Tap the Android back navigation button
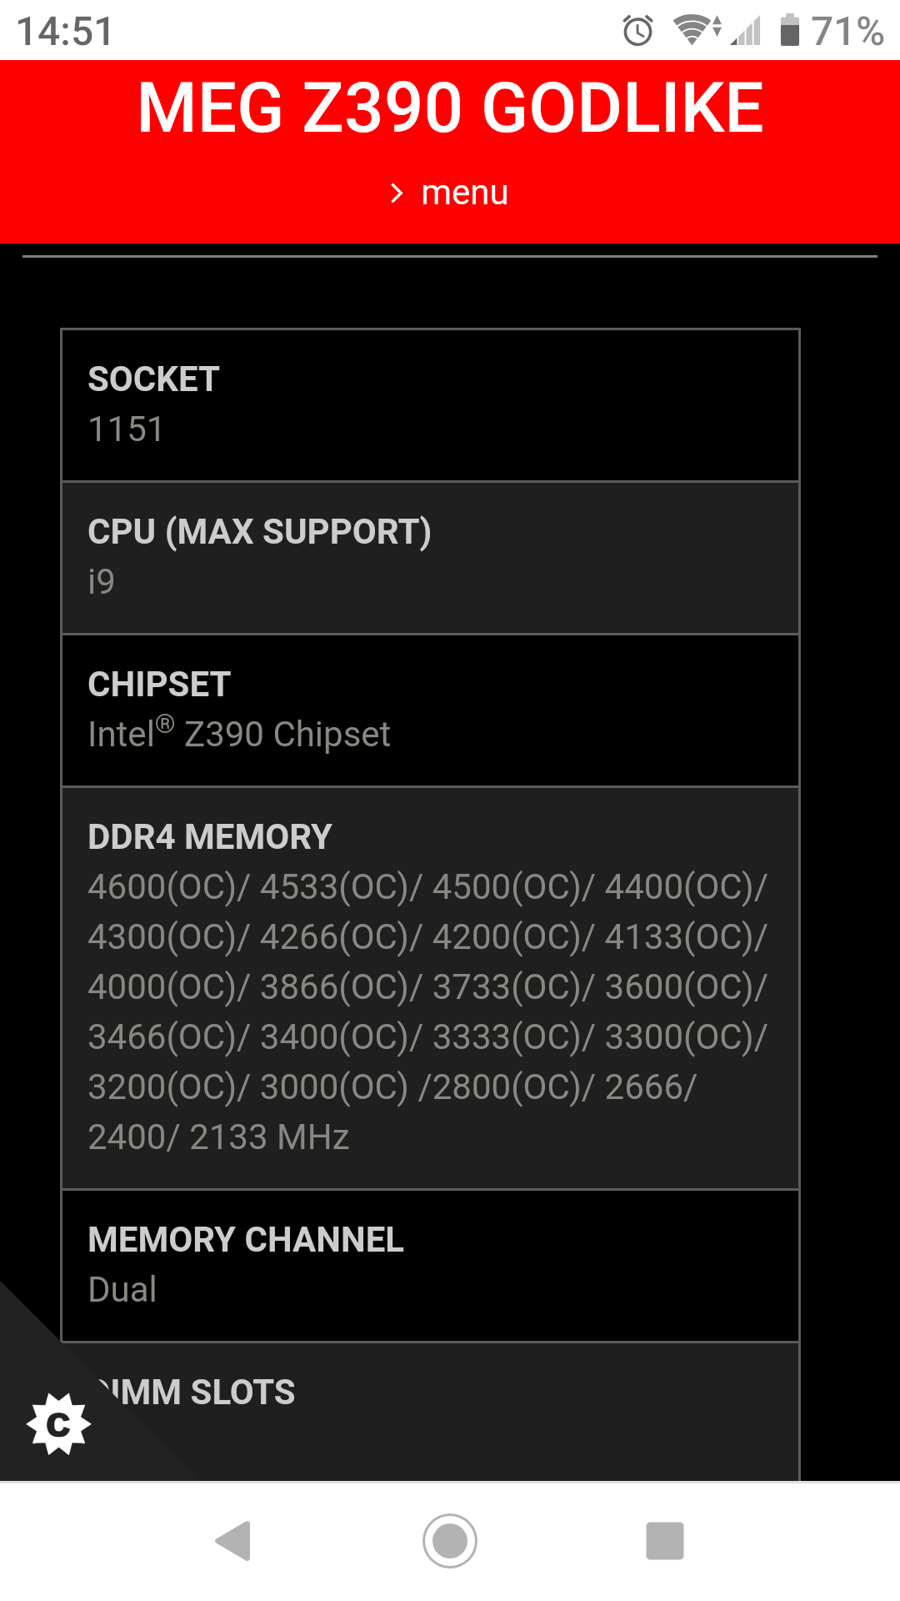 (234, 1541)
